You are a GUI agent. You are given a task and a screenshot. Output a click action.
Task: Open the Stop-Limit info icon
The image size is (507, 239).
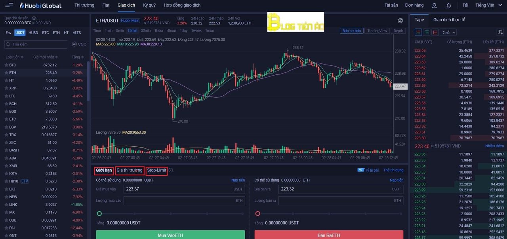click(x=171, y=170)
